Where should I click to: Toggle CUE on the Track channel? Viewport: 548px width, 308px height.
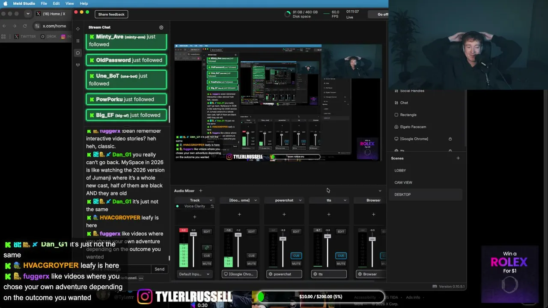click(207, 256)
